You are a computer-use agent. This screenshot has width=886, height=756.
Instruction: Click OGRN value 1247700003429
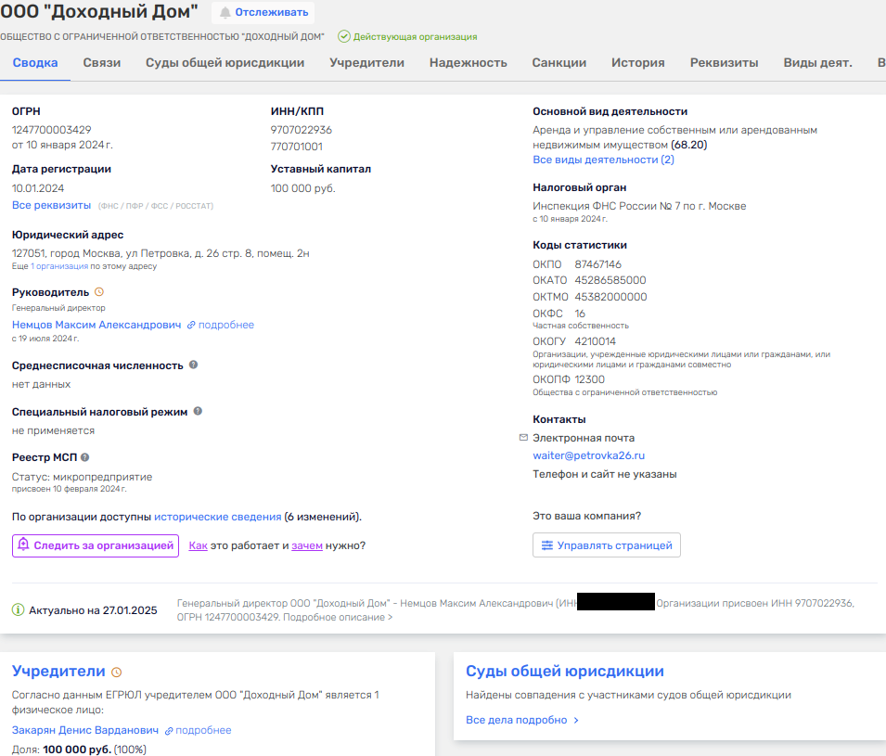click(51, 130)
